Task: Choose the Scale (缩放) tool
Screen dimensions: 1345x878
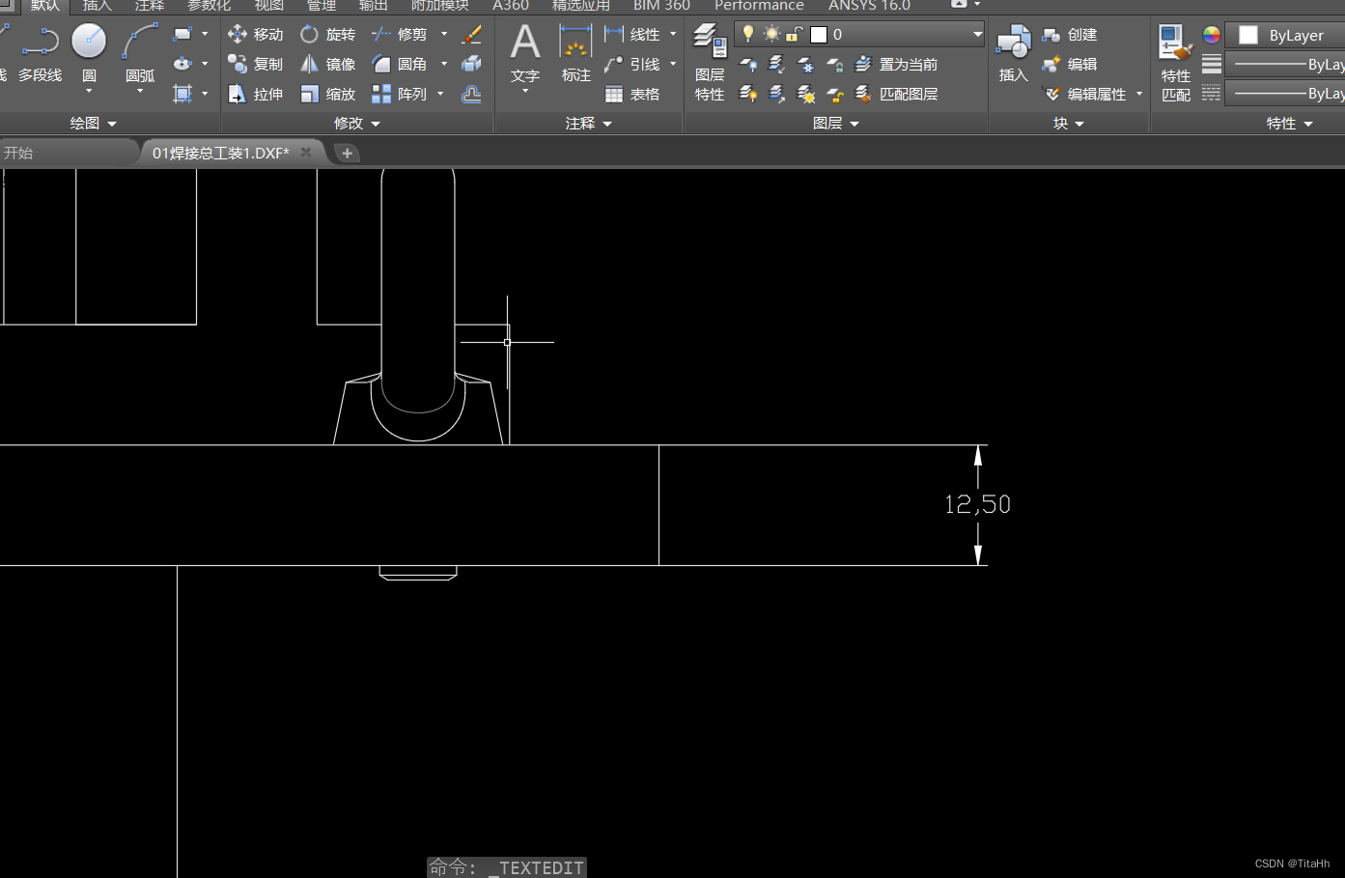Action: (x=327, y=94)
